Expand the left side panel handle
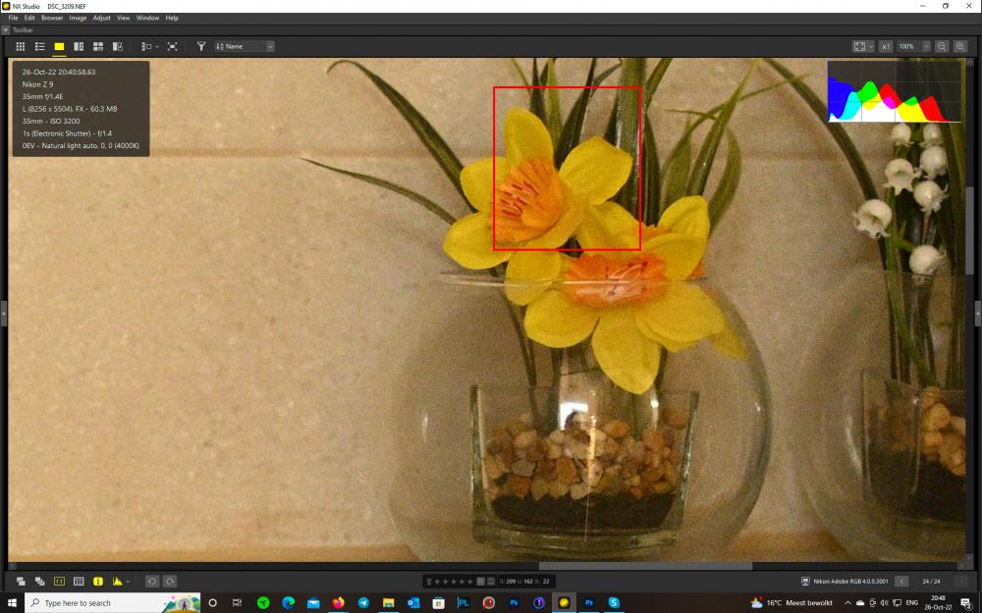Image resolution: width=982 pixels, height=613 pixels. pos(3,313)
